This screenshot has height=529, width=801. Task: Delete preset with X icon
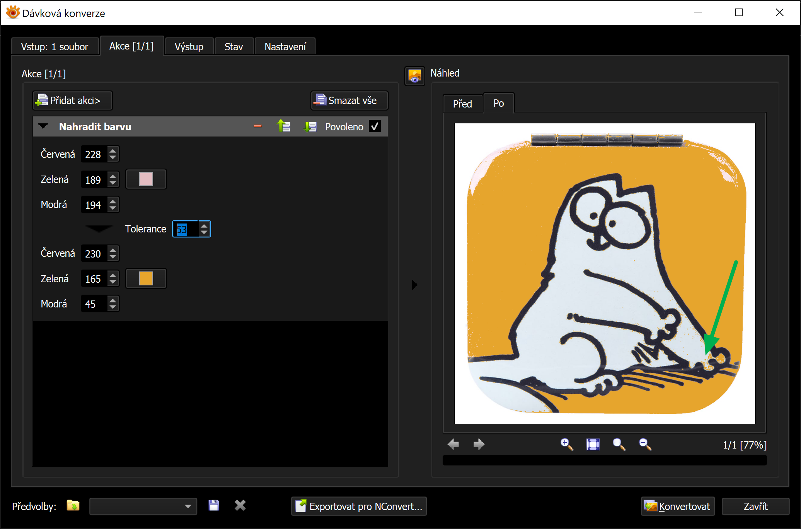pyautogui.click(x=240, y=506)
